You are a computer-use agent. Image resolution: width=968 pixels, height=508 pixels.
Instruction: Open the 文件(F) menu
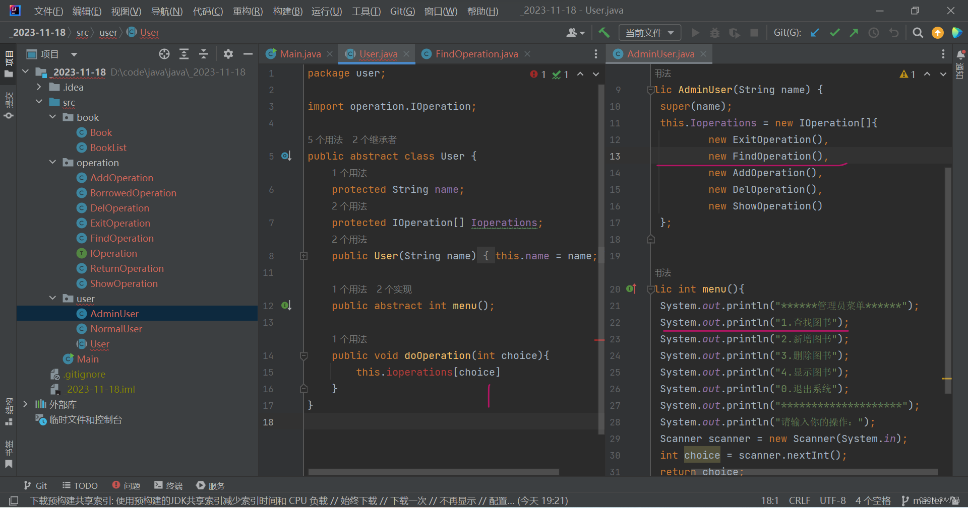(x=48, y=11)
